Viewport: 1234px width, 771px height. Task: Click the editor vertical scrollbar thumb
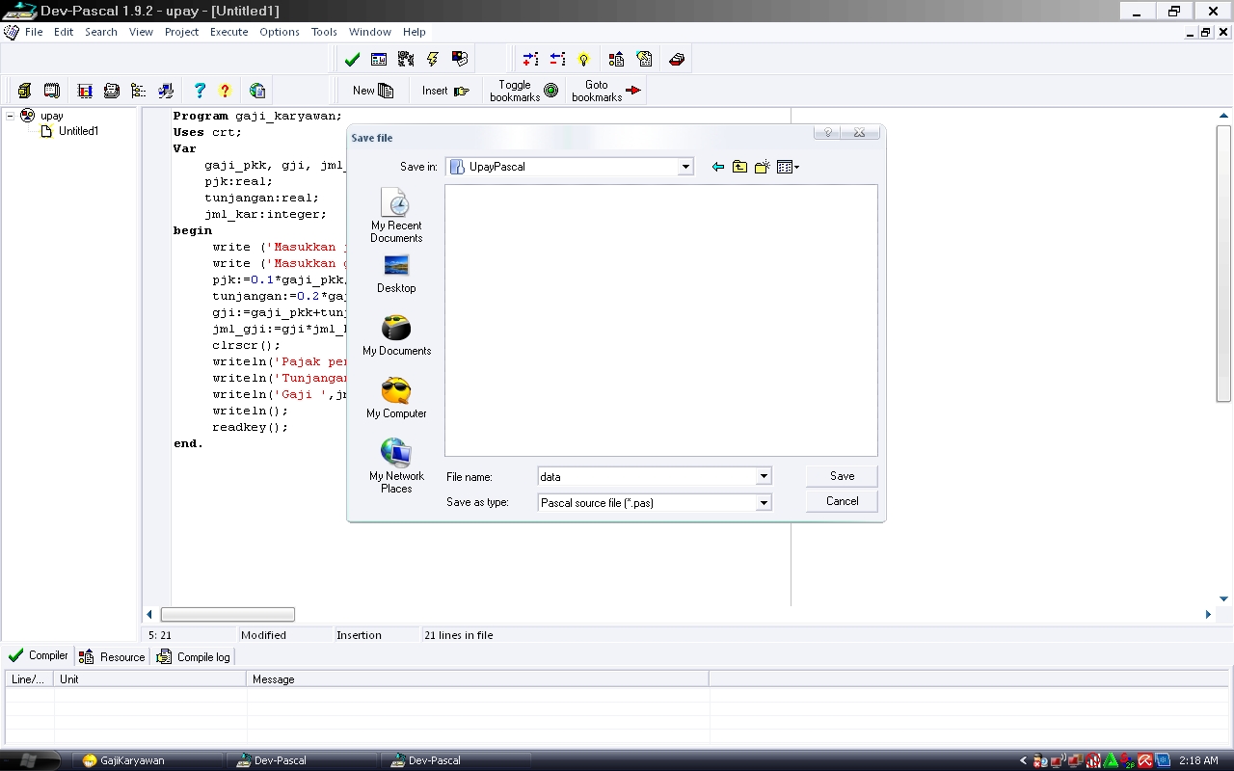[x=1223, y=262]
